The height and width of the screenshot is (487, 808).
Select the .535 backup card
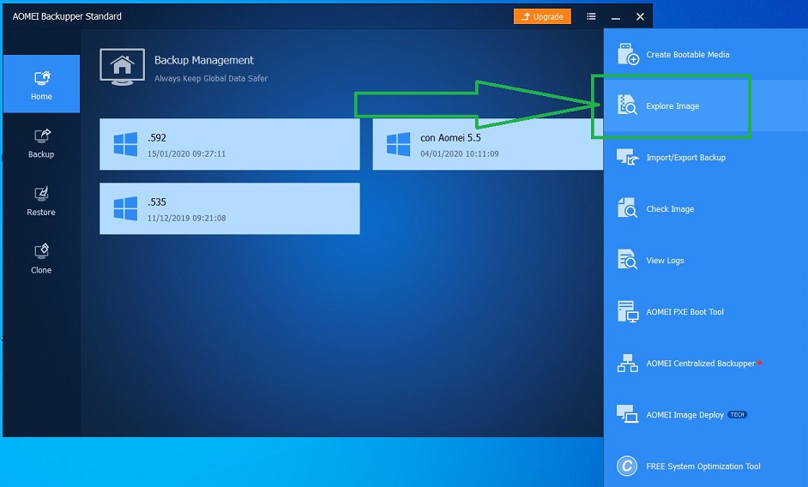point(230,208)
